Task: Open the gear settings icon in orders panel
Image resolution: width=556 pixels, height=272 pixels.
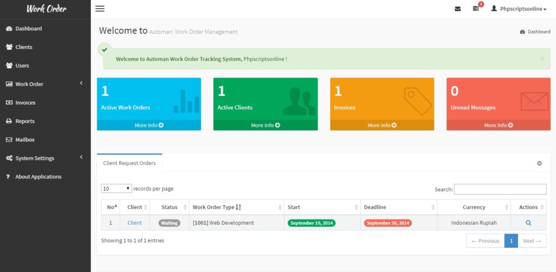Action: tap(539, 163)
